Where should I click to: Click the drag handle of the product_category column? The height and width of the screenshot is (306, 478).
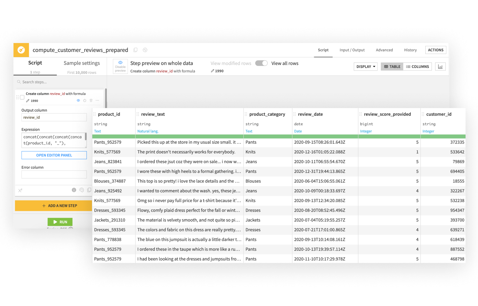click(x=246, y=114)
